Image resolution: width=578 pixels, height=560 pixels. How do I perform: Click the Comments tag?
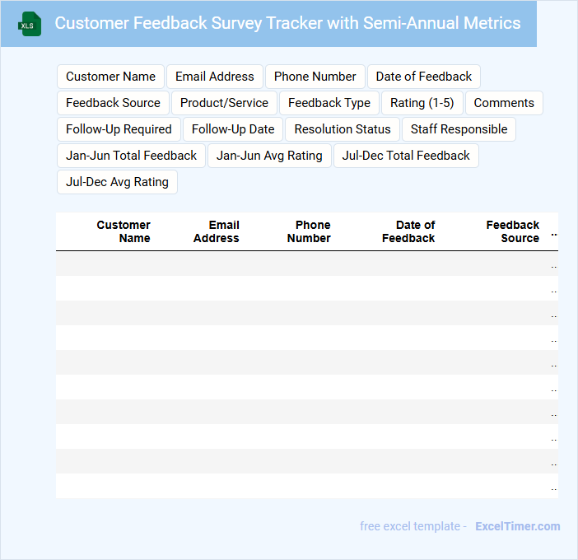pyautogui.click(x=504, y=103)
